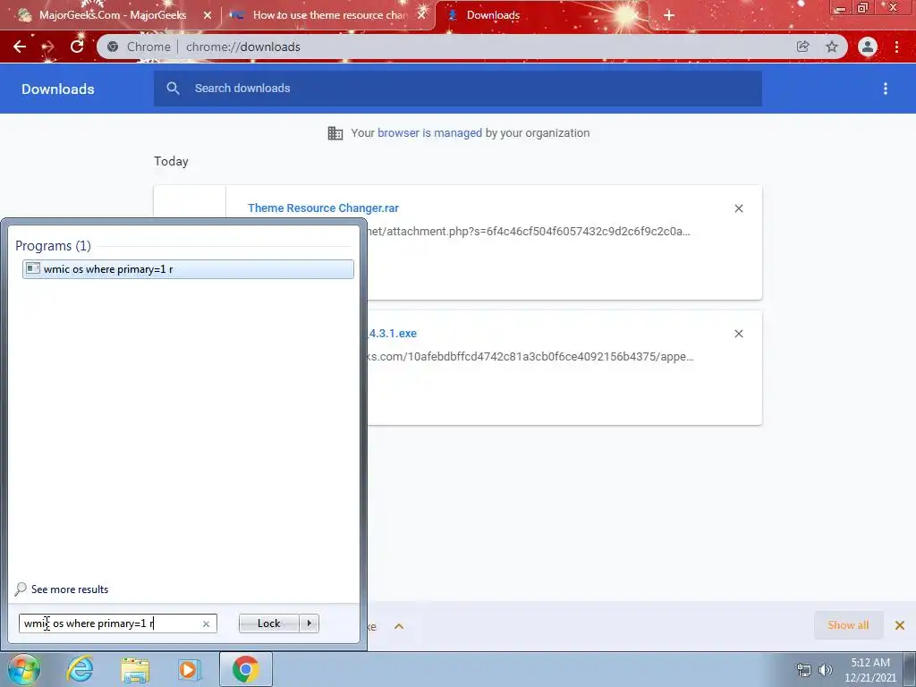
Task: Click the Today date heading
Action: pyautogui.click(x=171, y=161)
